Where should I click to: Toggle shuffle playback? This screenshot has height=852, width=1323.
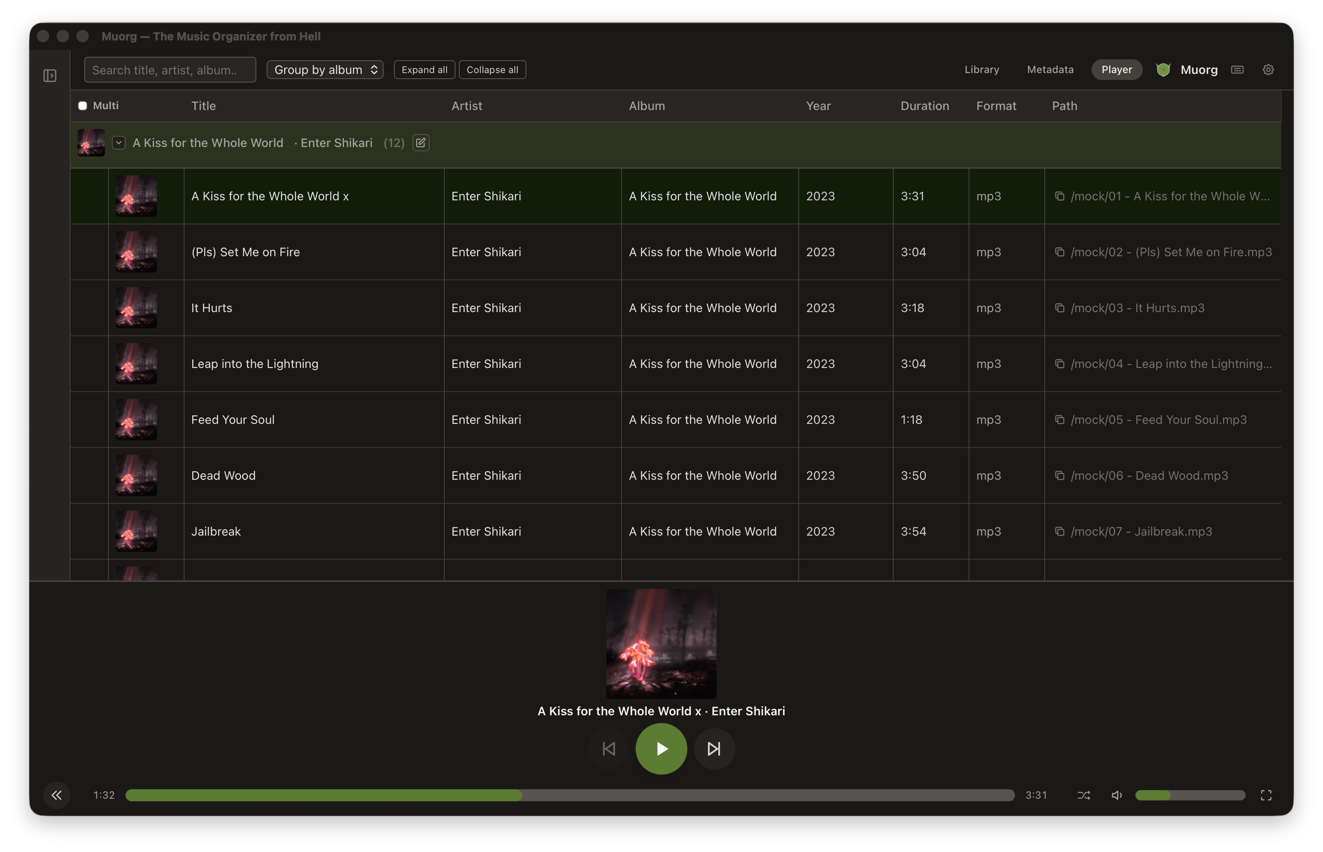(1083, 795)
